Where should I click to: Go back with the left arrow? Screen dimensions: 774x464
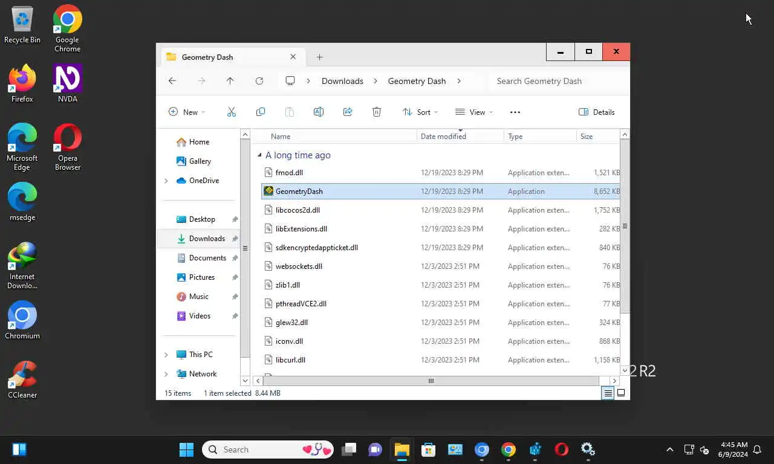point(172,81)
